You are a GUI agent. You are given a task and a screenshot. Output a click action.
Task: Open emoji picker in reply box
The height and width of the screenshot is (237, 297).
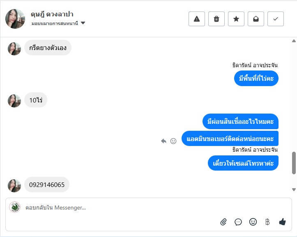[x=253, y=222]
